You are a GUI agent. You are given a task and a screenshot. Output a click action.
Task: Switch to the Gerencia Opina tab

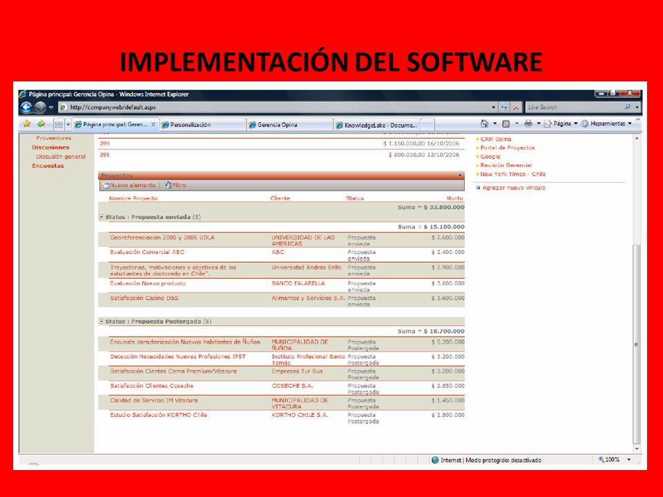[x=289, y=125]
